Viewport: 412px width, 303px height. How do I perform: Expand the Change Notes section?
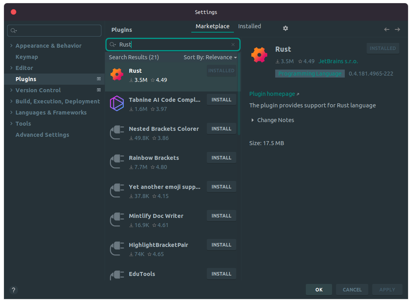(253, 120)
